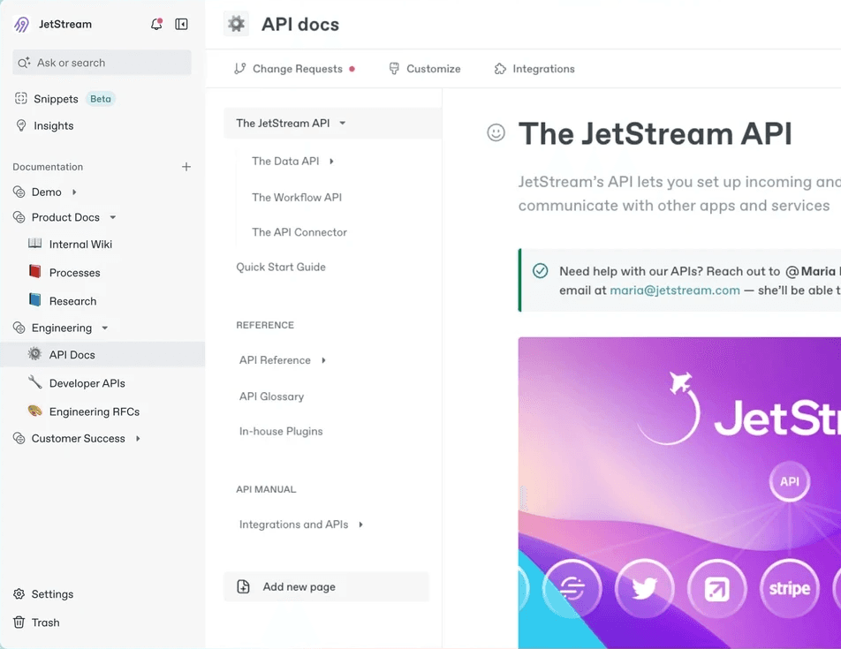
Task: Select the Processes item
Action: (74, 273)
